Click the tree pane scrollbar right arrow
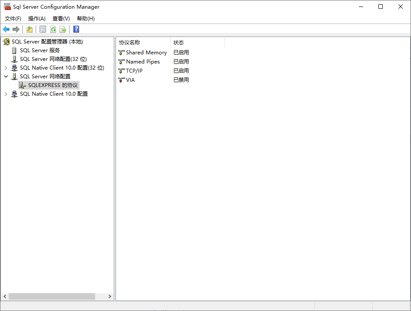411x311 pixels. pyautogui.click(x=110, y=296)
